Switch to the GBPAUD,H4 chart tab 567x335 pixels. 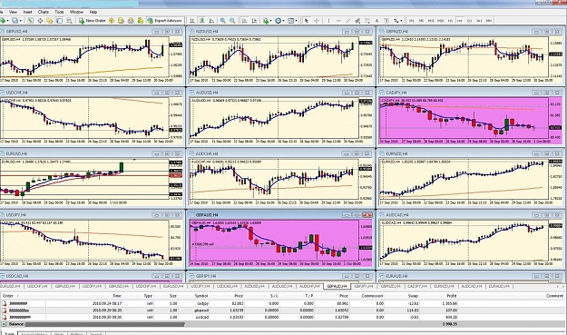[x=337, y=286]
